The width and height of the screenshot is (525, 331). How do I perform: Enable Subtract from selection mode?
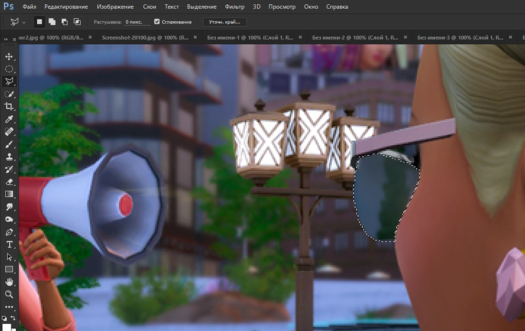65,22
